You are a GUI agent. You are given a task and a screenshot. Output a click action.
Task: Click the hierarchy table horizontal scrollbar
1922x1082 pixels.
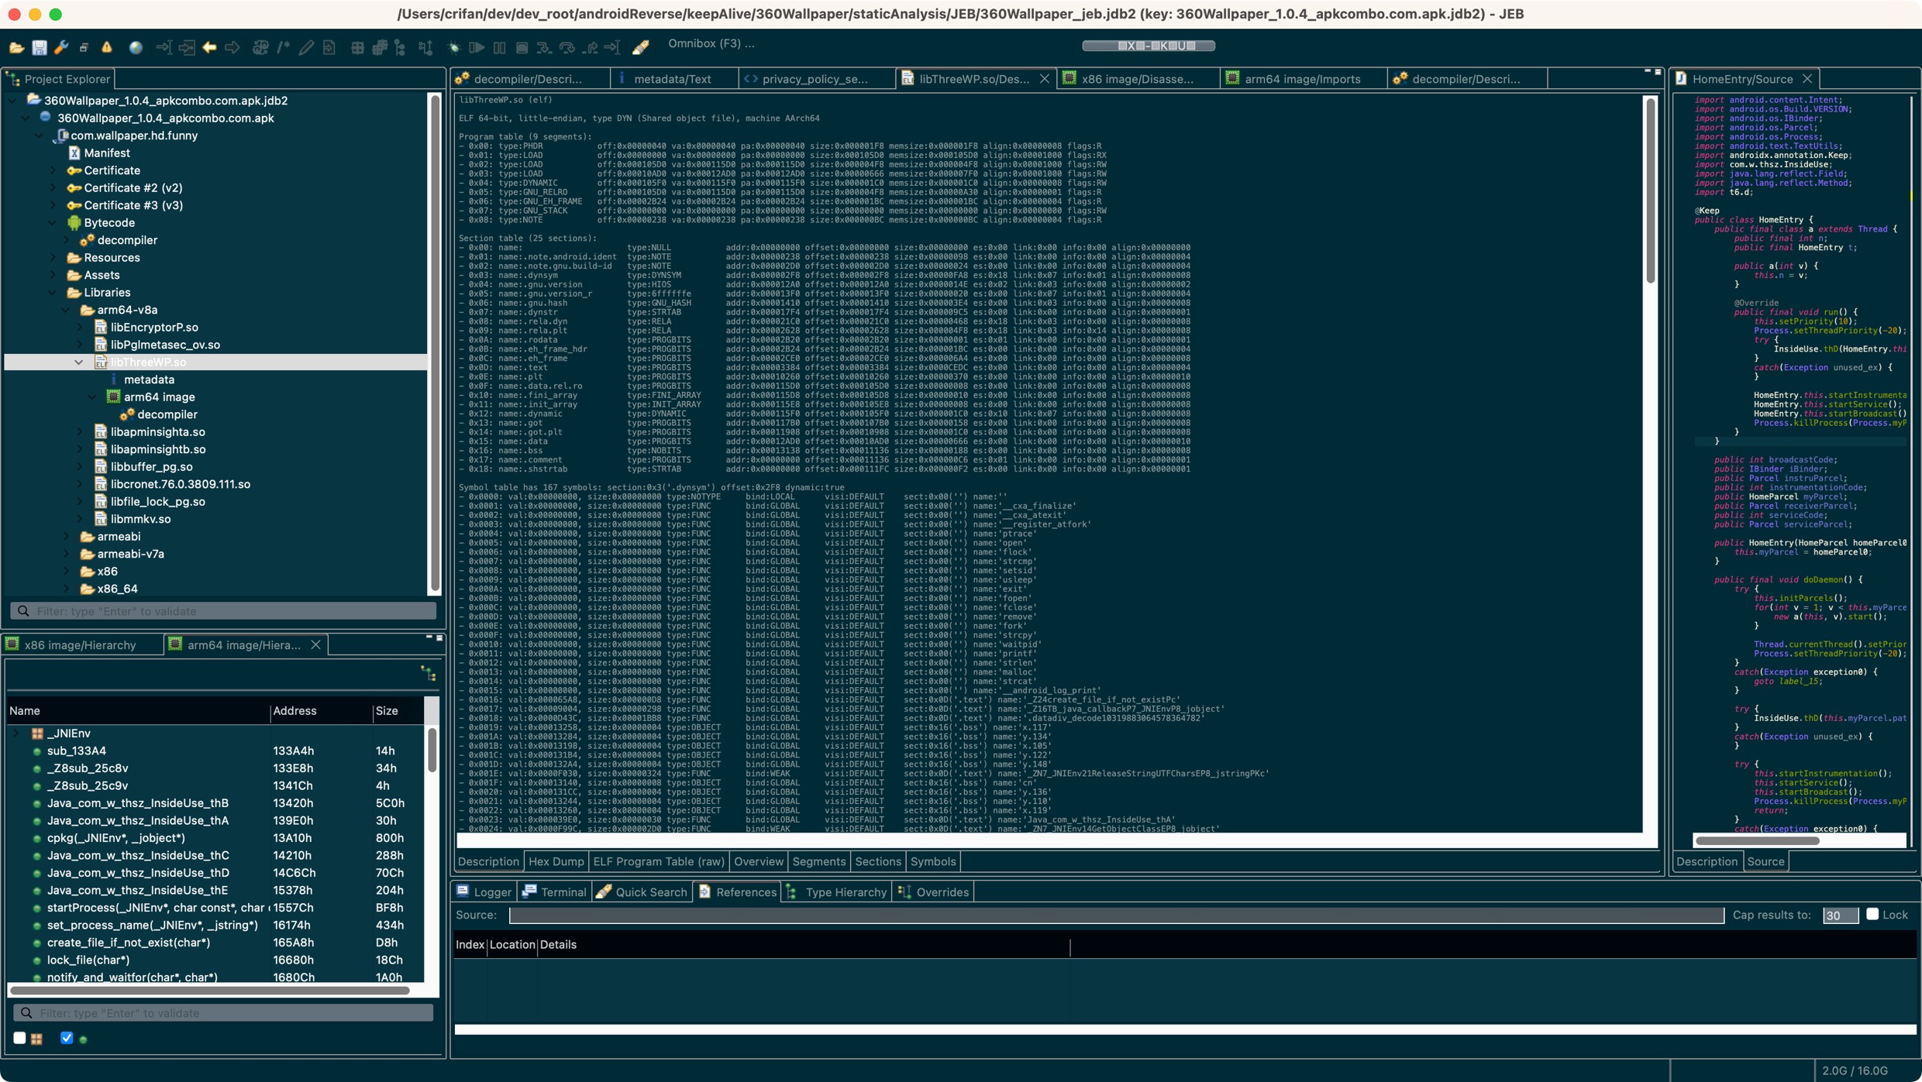[x=209, y=991]
